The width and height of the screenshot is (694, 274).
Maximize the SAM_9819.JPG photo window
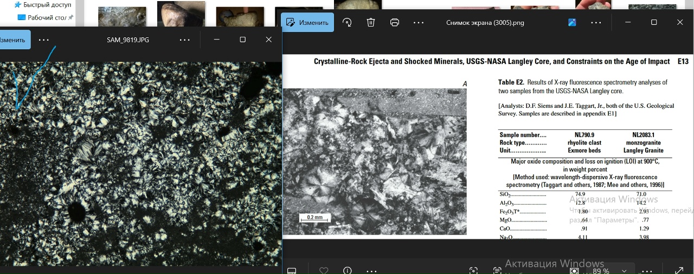tap(242, 40)
